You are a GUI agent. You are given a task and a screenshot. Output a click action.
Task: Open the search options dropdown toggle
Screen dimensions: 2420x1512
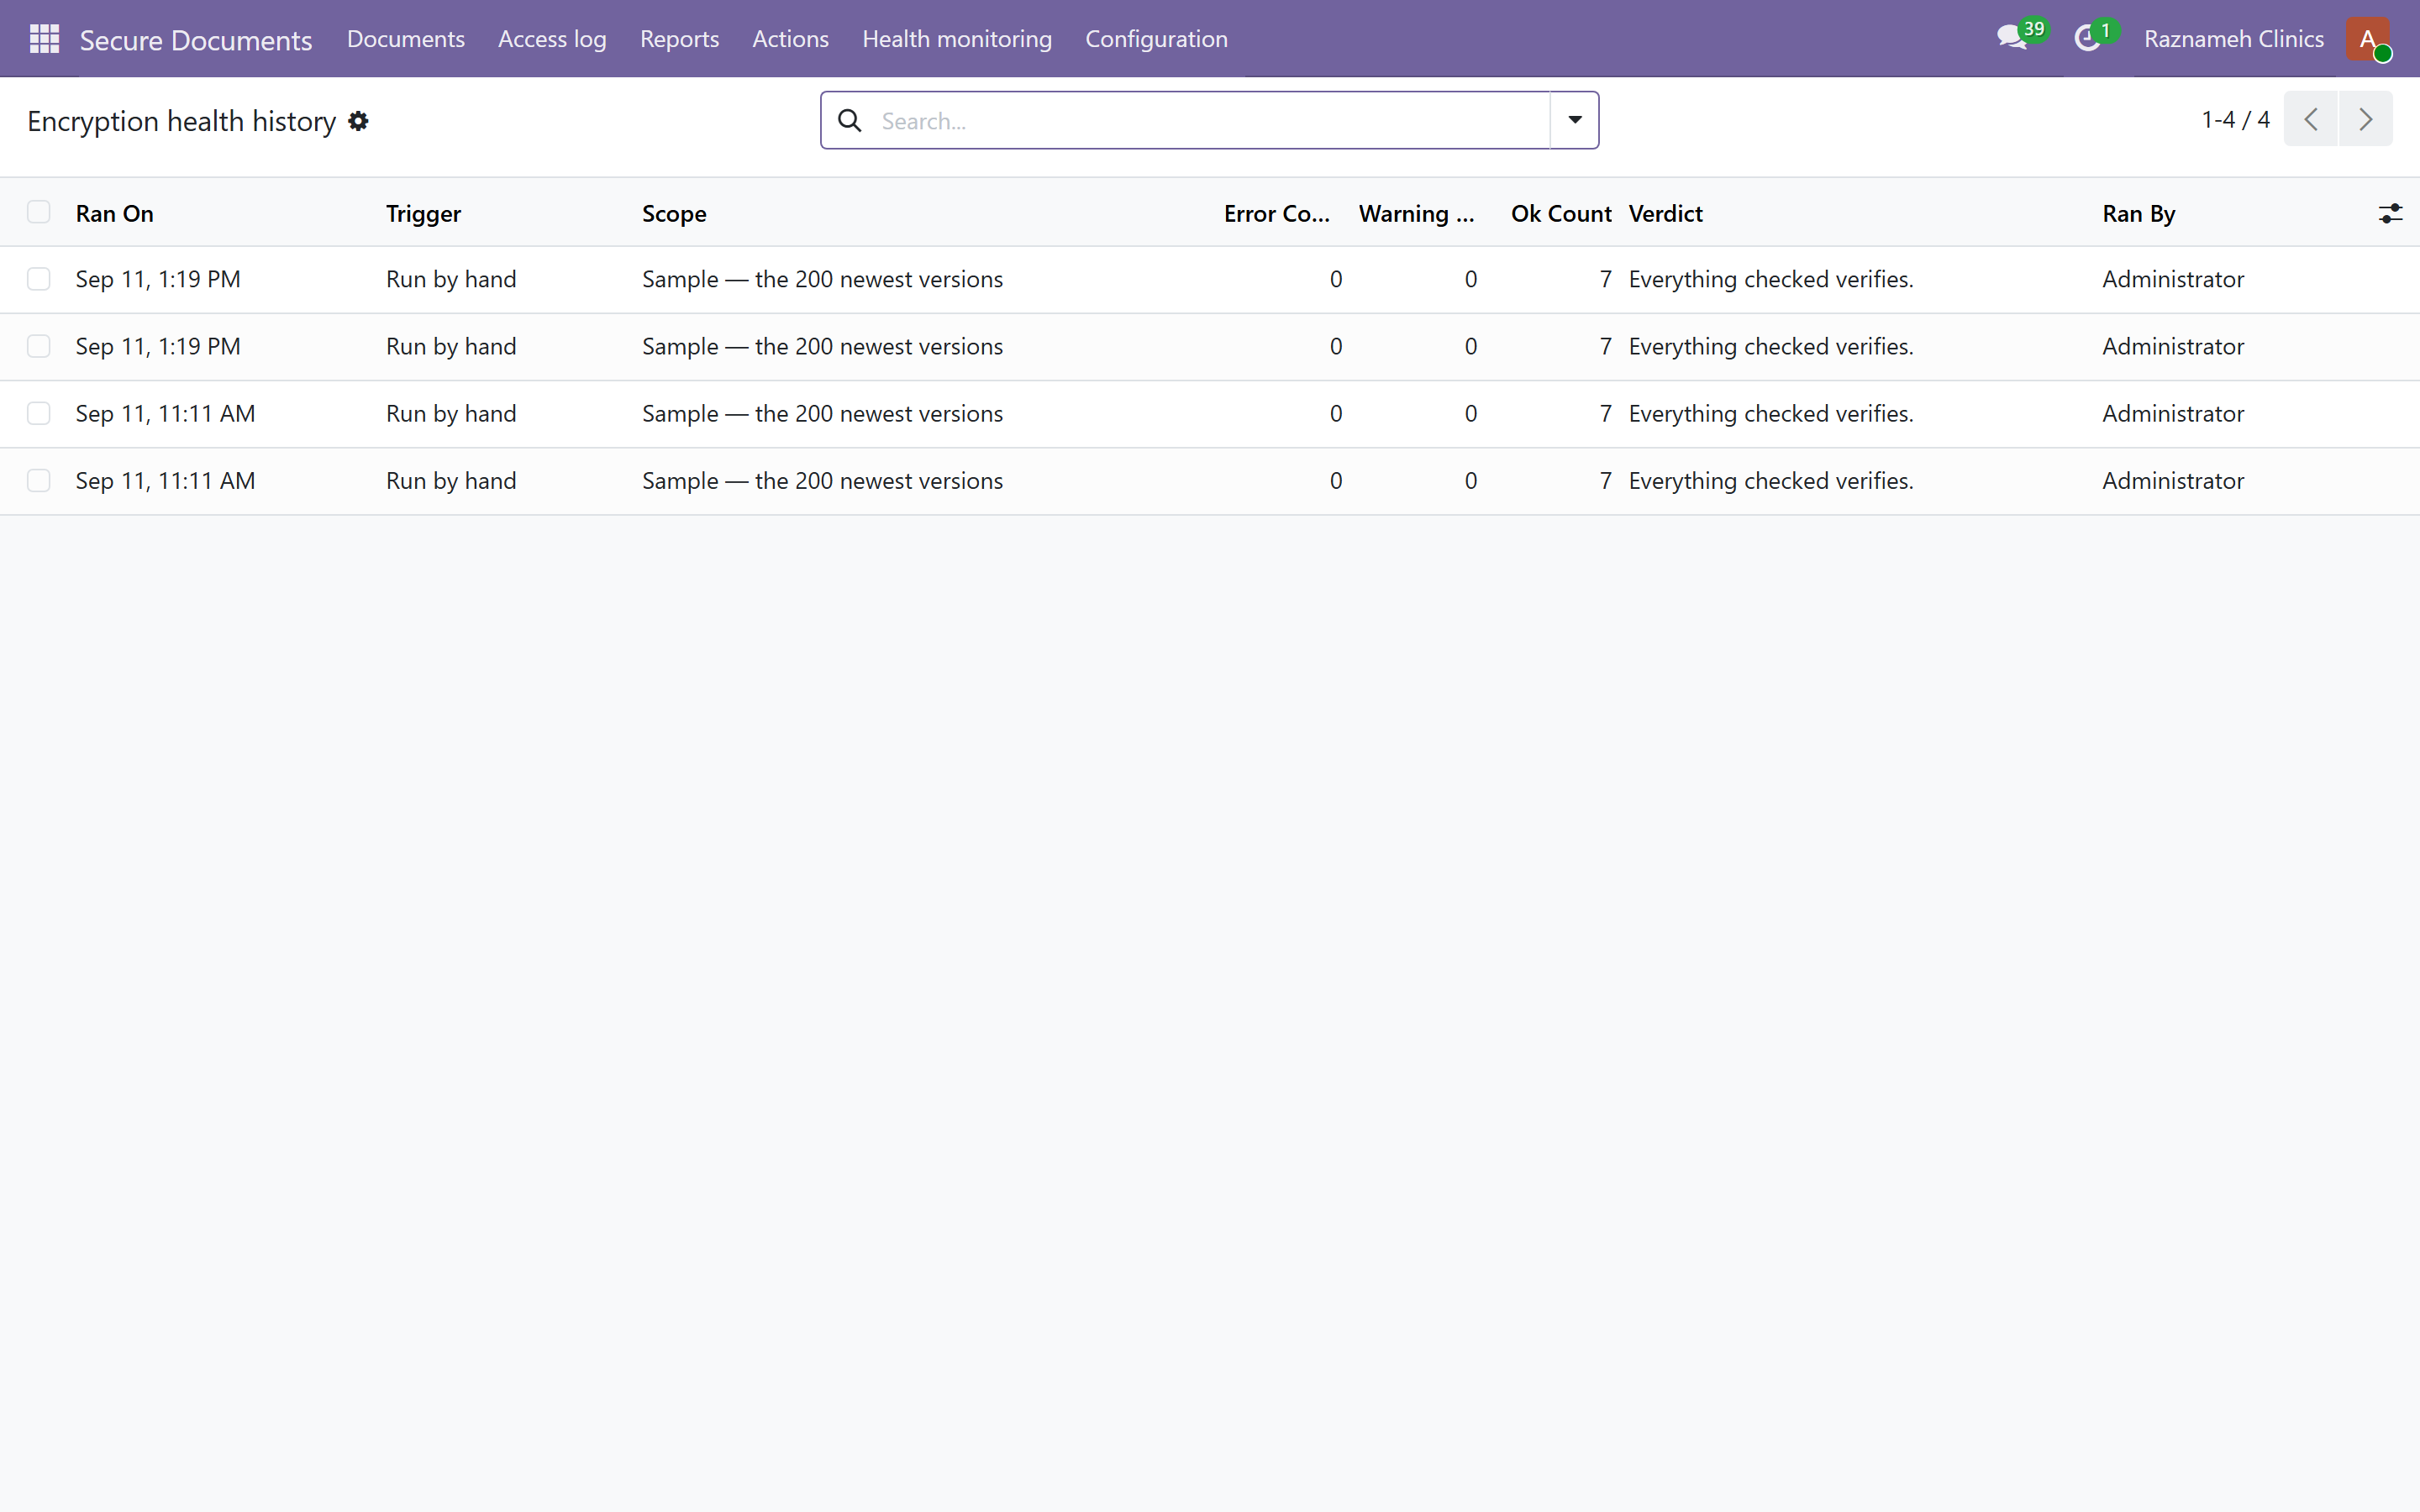[x=1574, y=120]
